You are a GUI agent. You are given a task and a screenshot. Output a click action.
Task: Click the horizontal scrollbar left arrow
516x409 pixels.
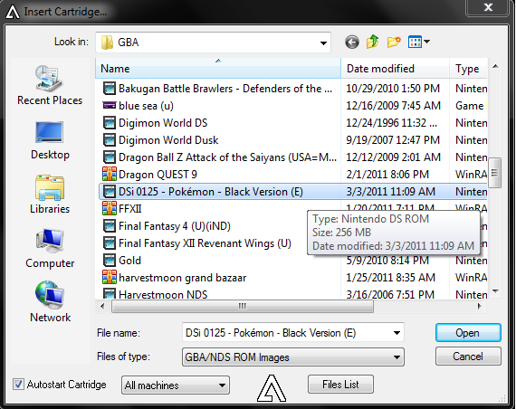tap(102, 307)
